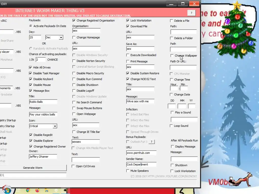Click the Path Or URL wallpaper field
The image size is (259, 194).
[183, 67]
